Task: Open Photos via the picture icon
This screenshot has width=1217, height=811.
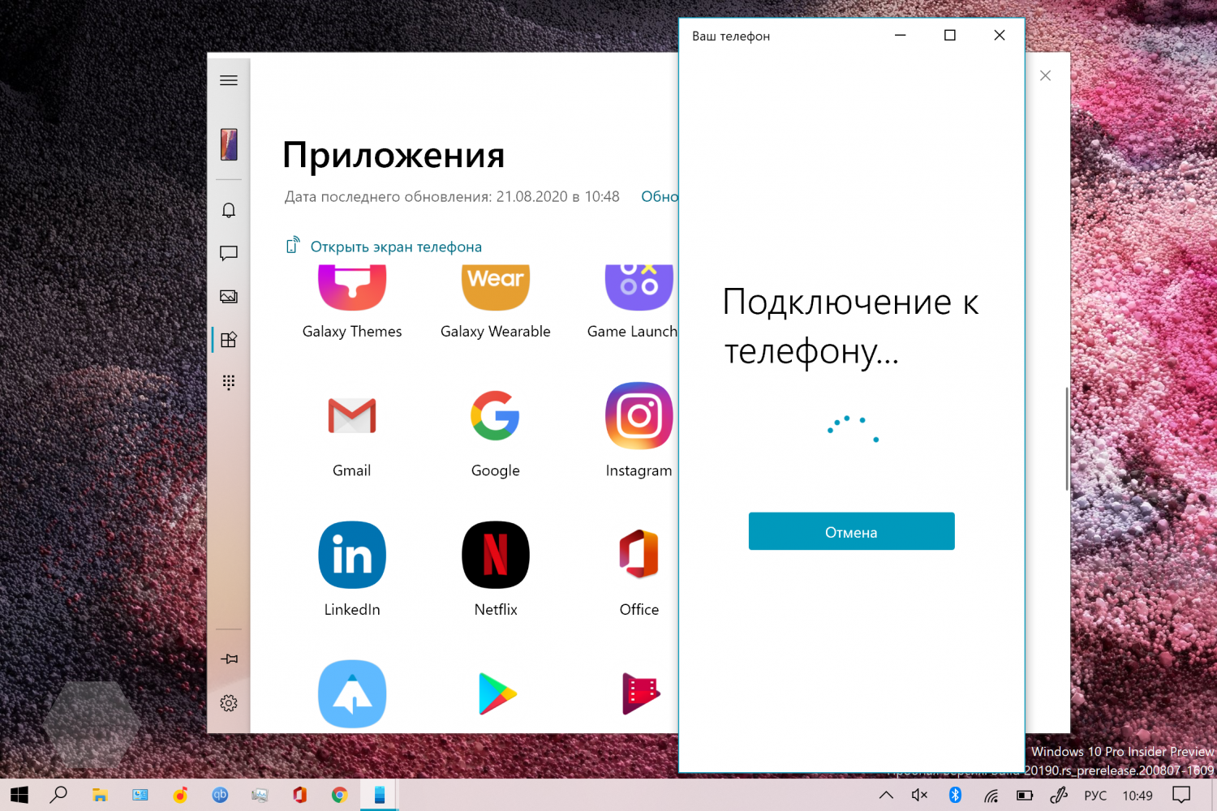Action: [x=229, y=296]
